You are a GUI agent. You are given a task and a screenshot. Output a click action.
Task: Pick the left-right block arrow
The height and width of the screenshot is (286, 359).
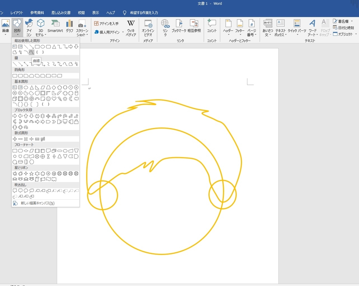[37, 116]
